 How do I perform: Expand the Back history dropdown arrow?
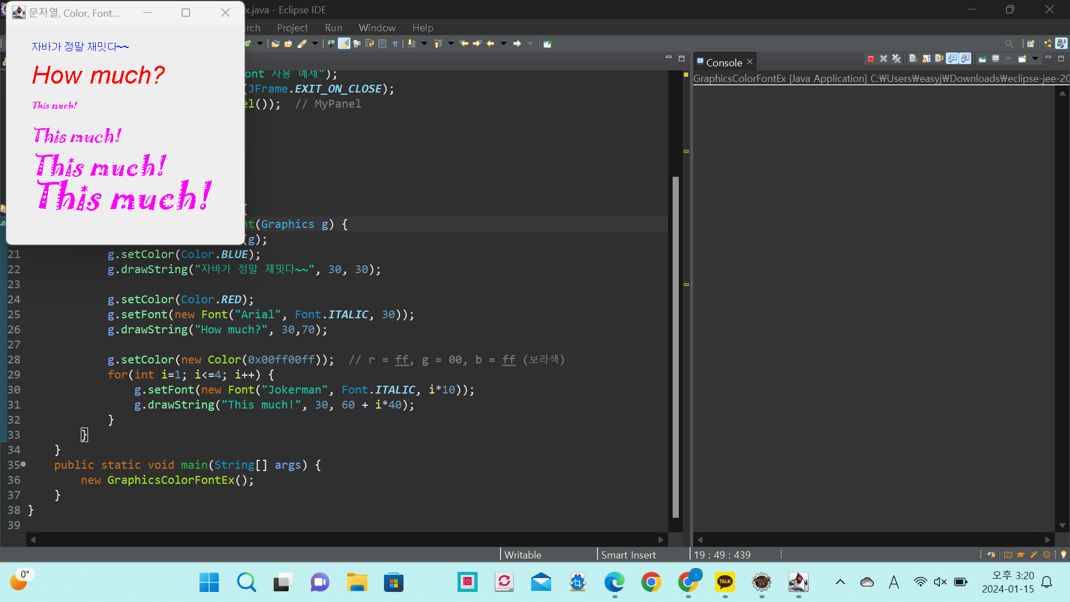pos(503,43)
